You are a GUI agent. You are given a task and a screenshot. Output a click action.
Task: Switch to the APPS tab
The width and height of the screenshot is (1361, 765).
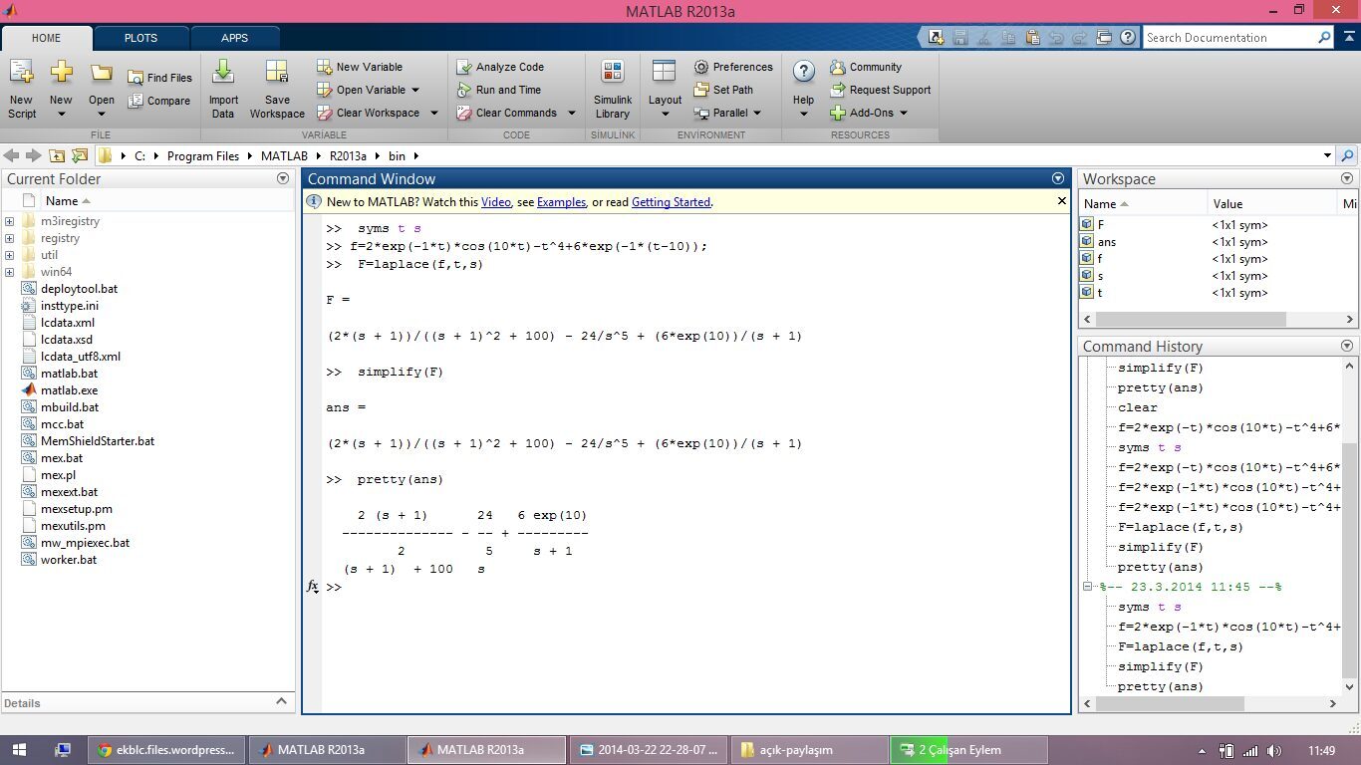click(235, 38)
